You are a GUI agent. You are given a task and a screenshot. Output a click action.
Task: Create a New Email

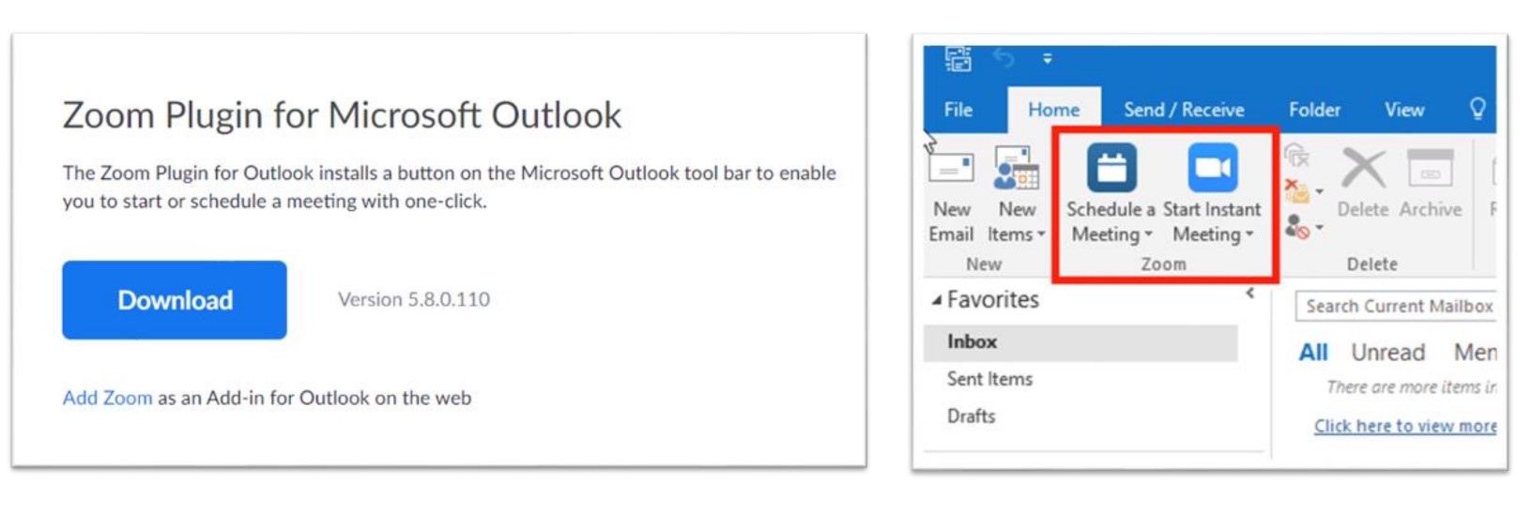pos(951,194)
